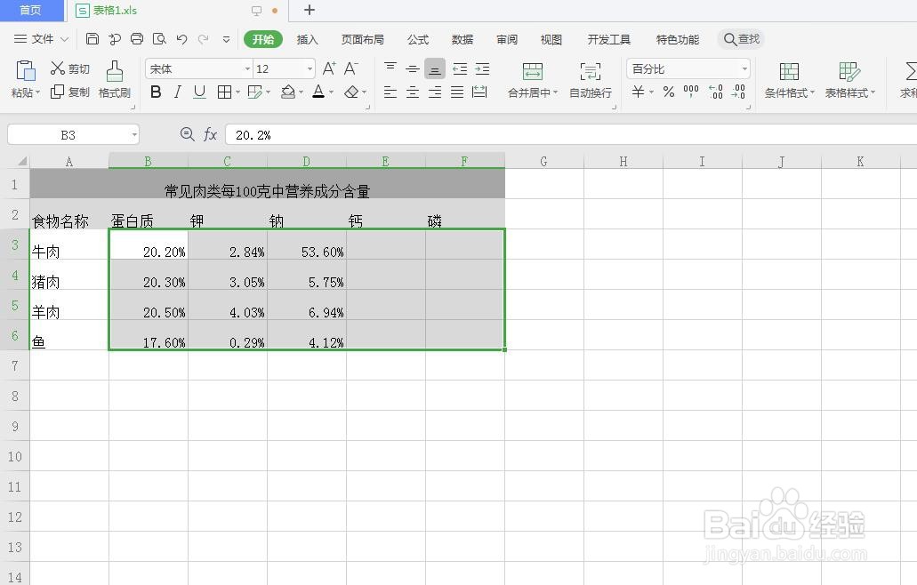
Task: Open the 数据 ribbon tab
Action: coord(462,39)
